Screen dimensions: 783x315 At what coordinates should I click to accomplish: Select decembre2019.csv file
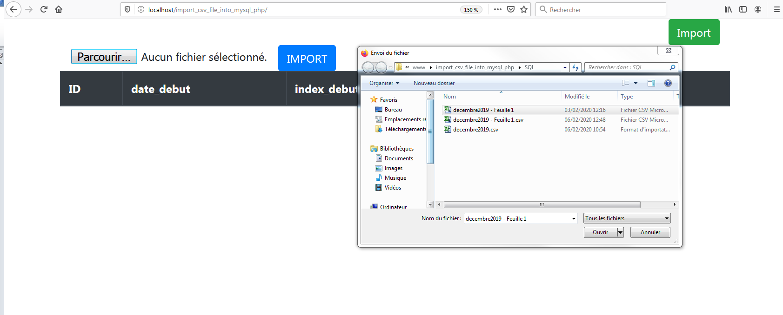click(475, 130)
